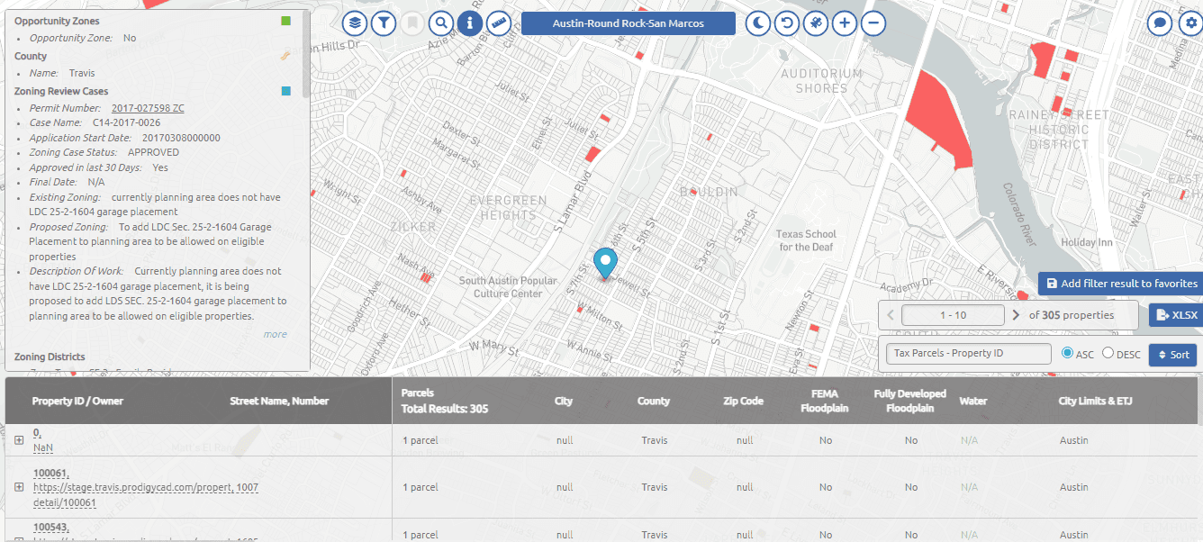Click property ID 0 link
1203x542 pixels.
(37, 432)
